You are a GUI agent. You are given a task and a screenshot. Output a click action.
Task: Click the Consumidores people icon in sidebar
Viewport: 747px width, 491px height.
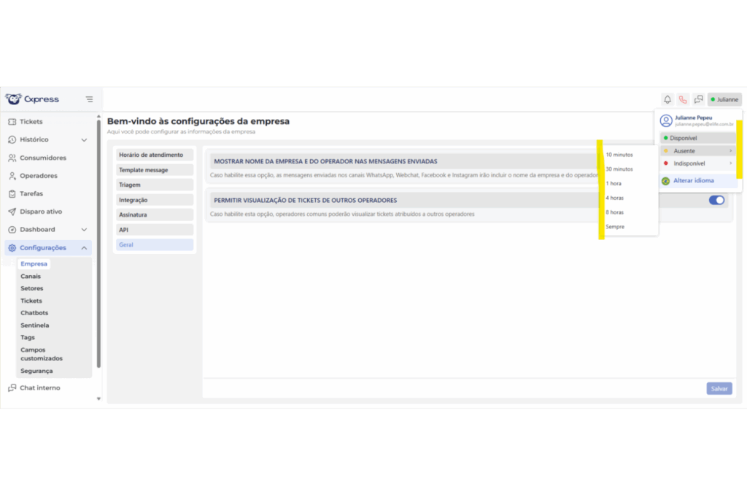tap(12, 158)
